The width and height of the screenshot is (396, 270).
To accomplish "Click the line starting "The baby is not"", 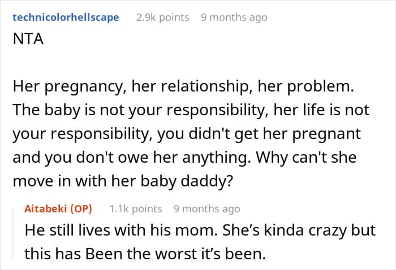I will click(191, 110).
